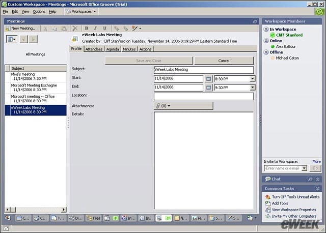This screenshot has height=233, width=326.
Task: Click the Bold formatting icon
Action: pos(87,28)
